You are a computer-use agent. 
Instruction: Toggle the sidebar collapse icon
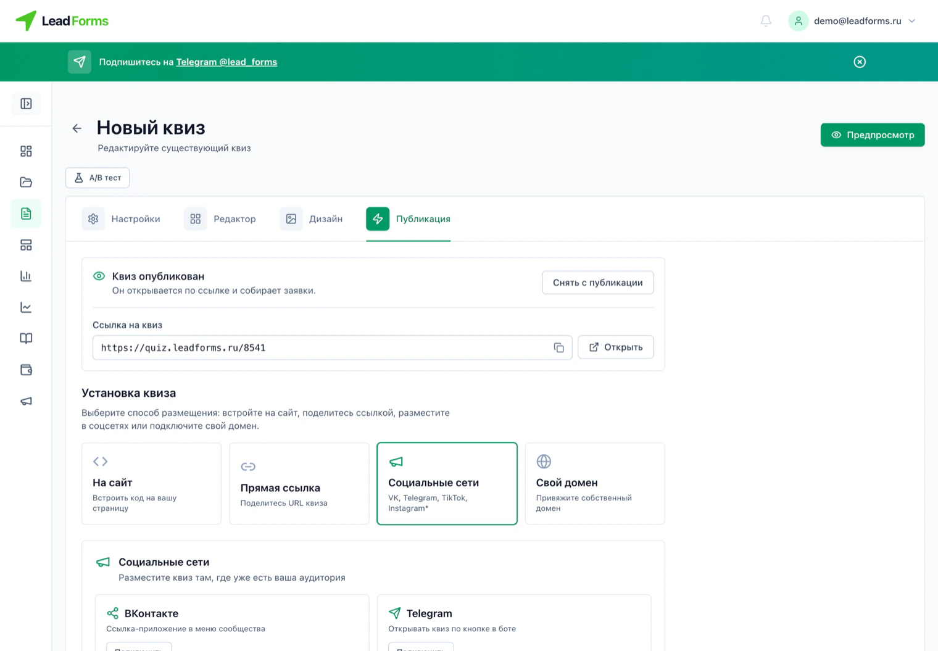point(26,104)
